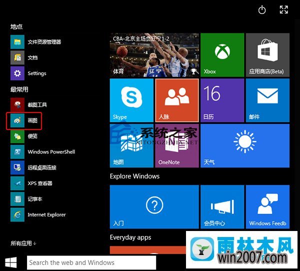Launch the Internet Explorer icon

[x=17, y=214]
